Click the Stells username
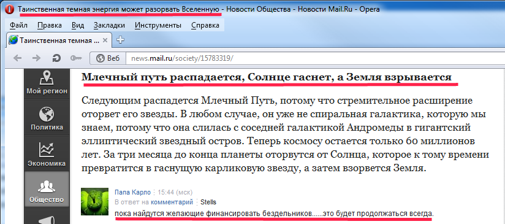 [208, 203]
